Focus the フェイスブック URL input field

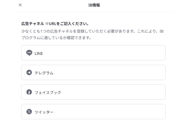93,92
